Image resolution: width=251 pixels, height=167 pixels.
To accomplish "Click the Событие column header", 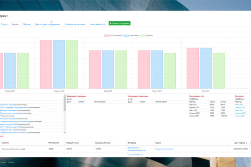I will point(5,143).
